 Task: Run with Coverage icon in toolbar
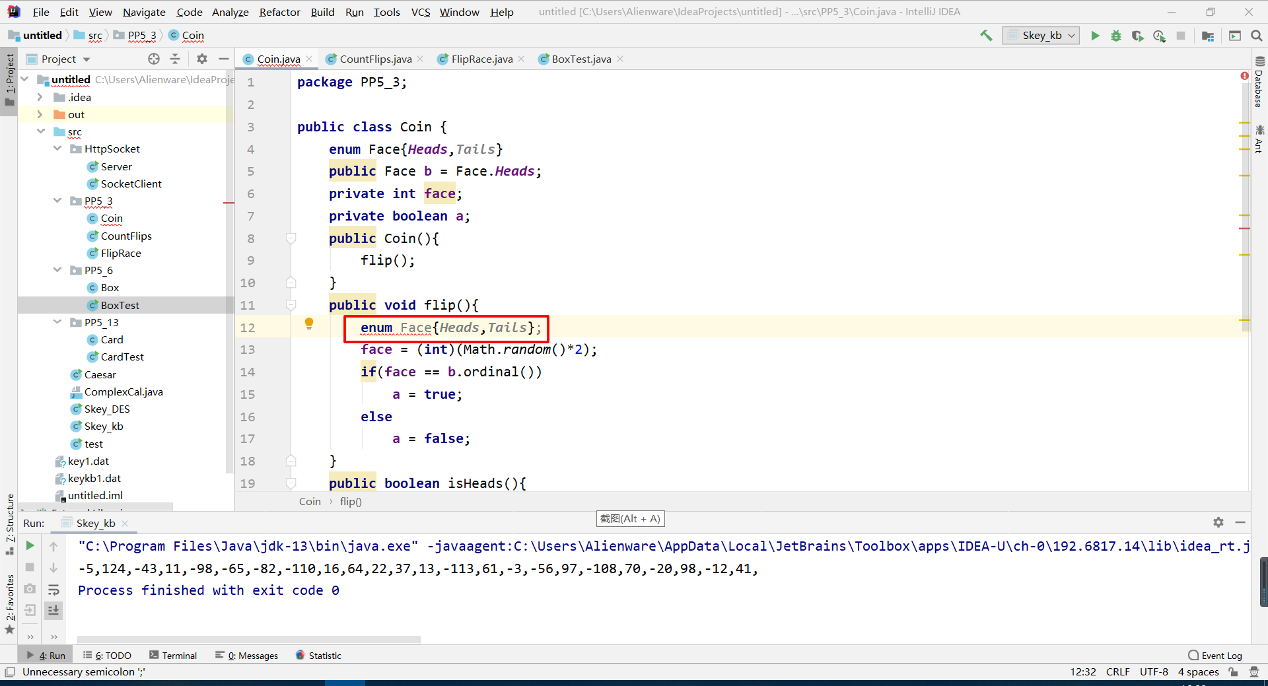[1137, 36]
